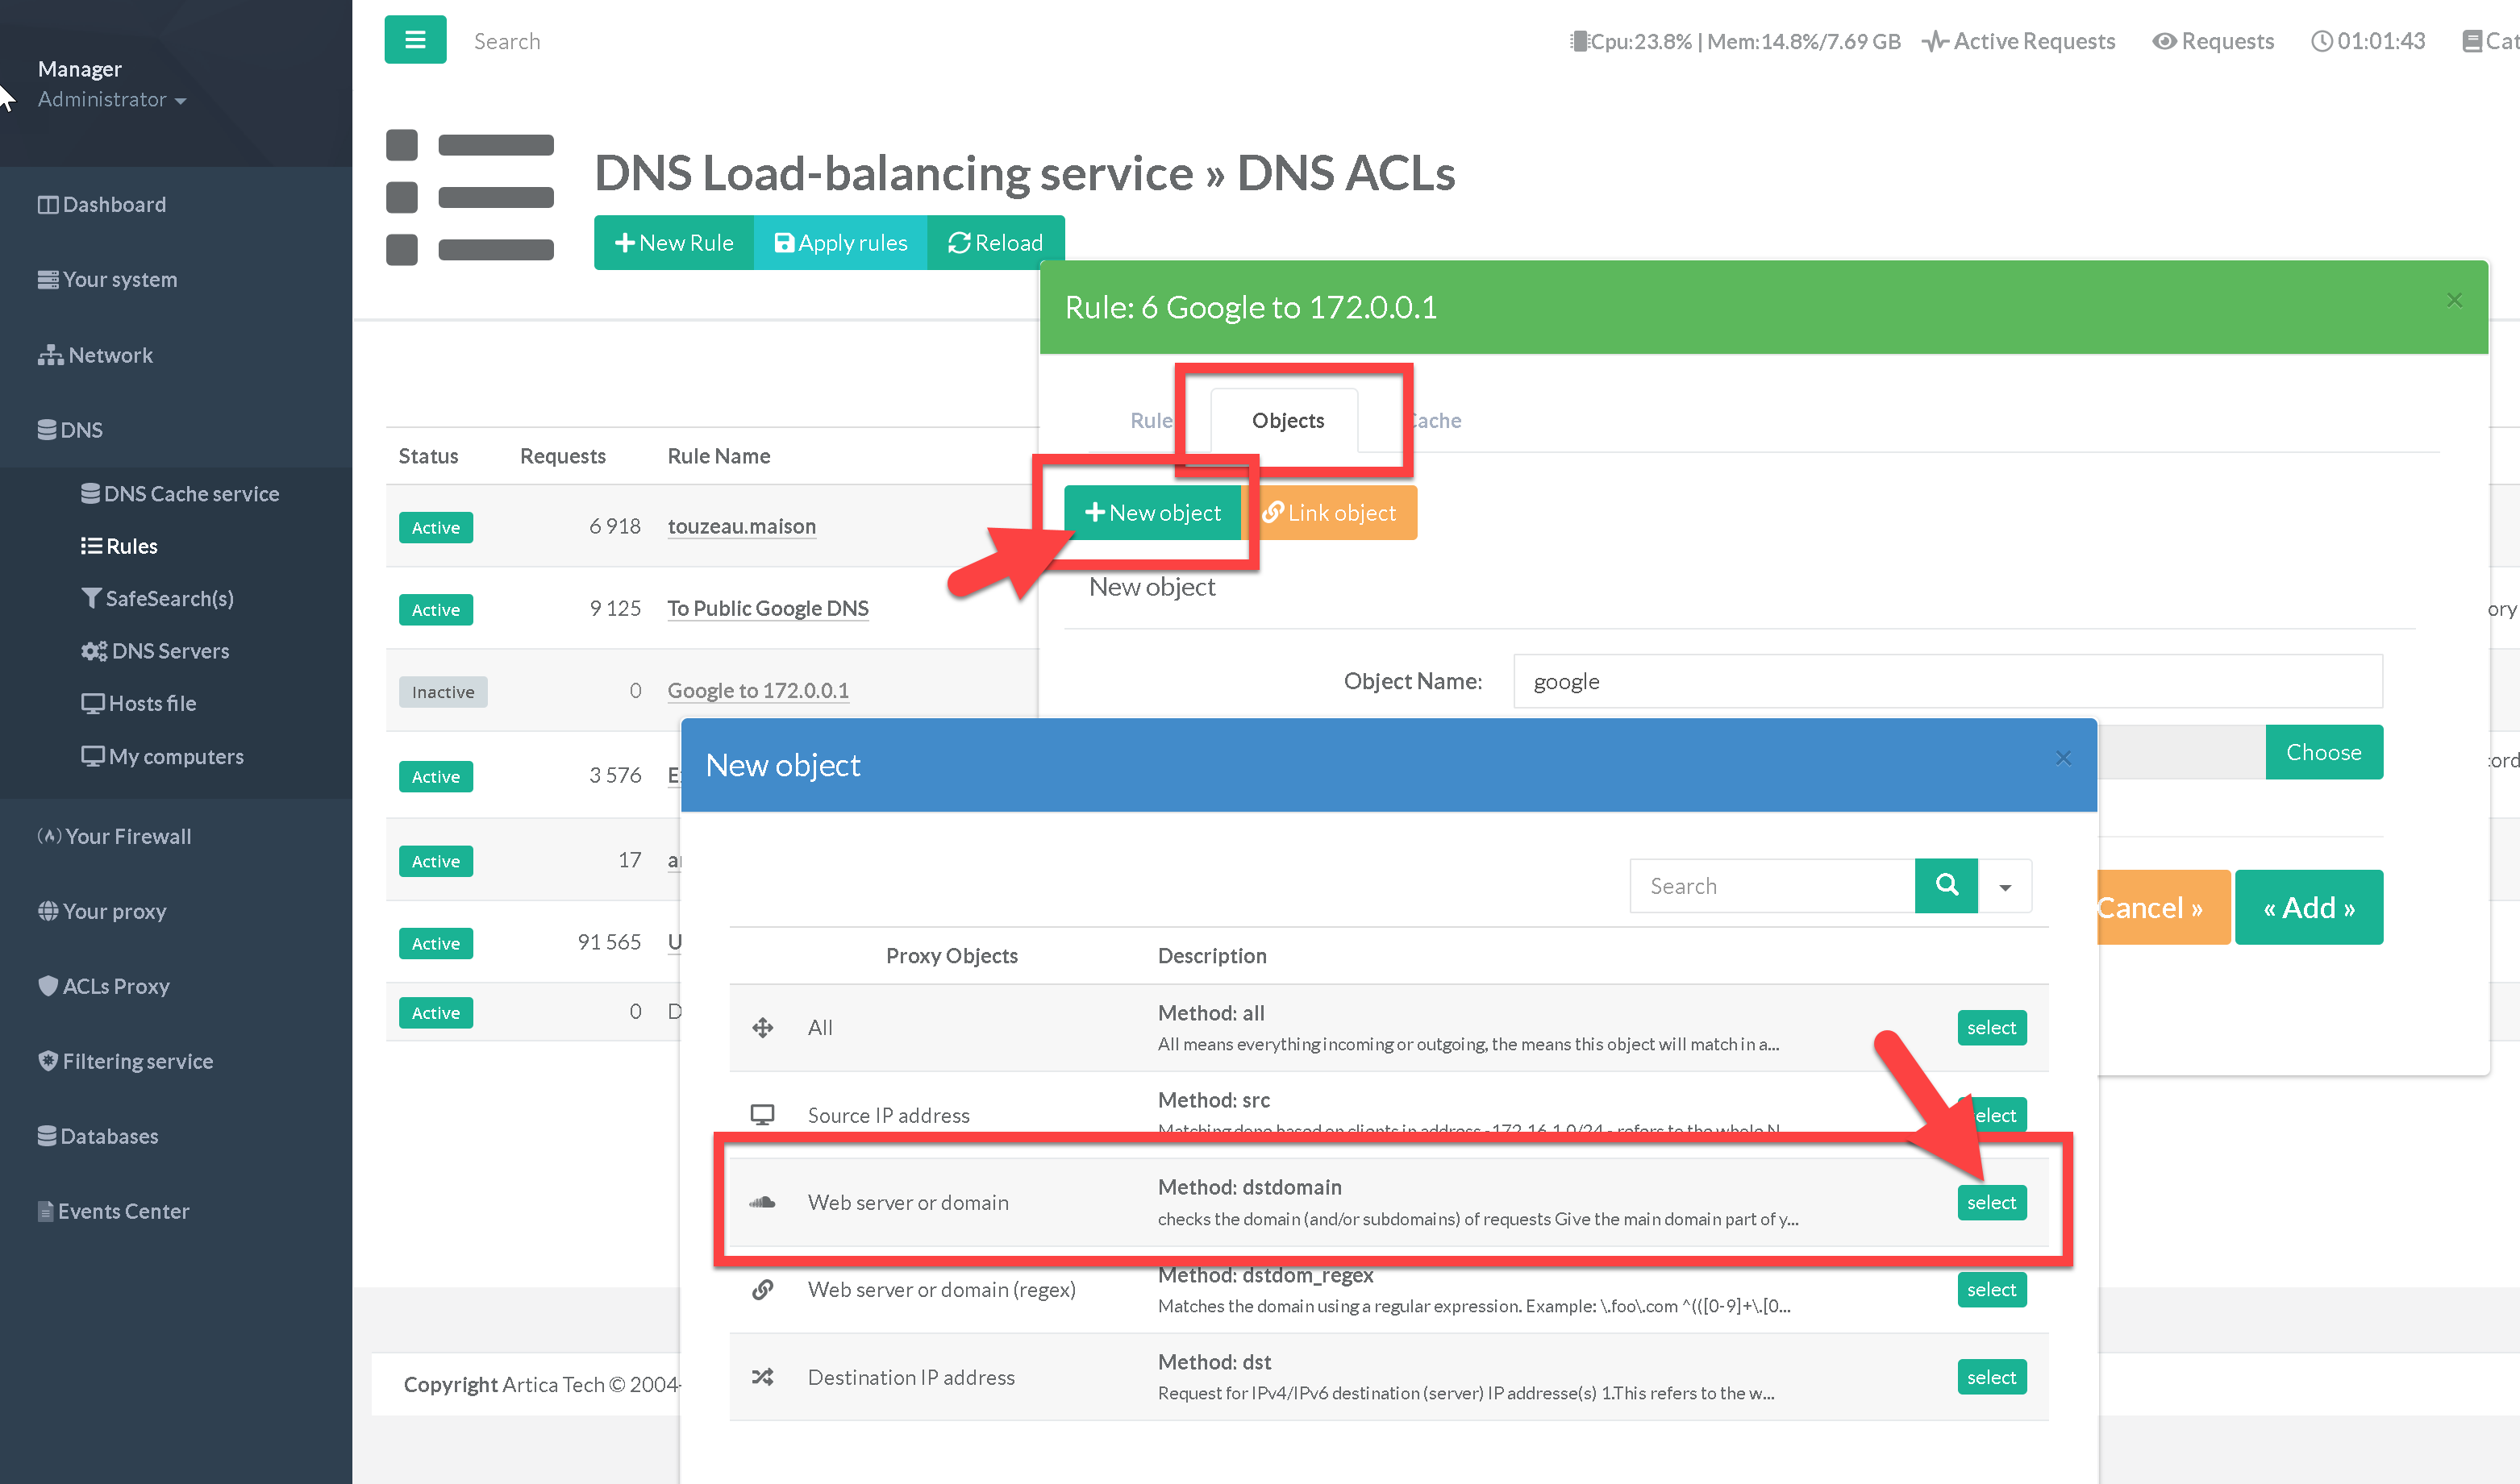Click the magnifier search button in New object

(x=1945, y=885)
